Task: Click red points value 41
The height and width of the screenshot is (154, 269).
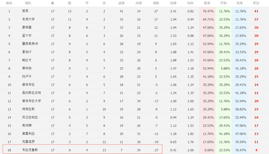Action: click(x=256, y=11)
